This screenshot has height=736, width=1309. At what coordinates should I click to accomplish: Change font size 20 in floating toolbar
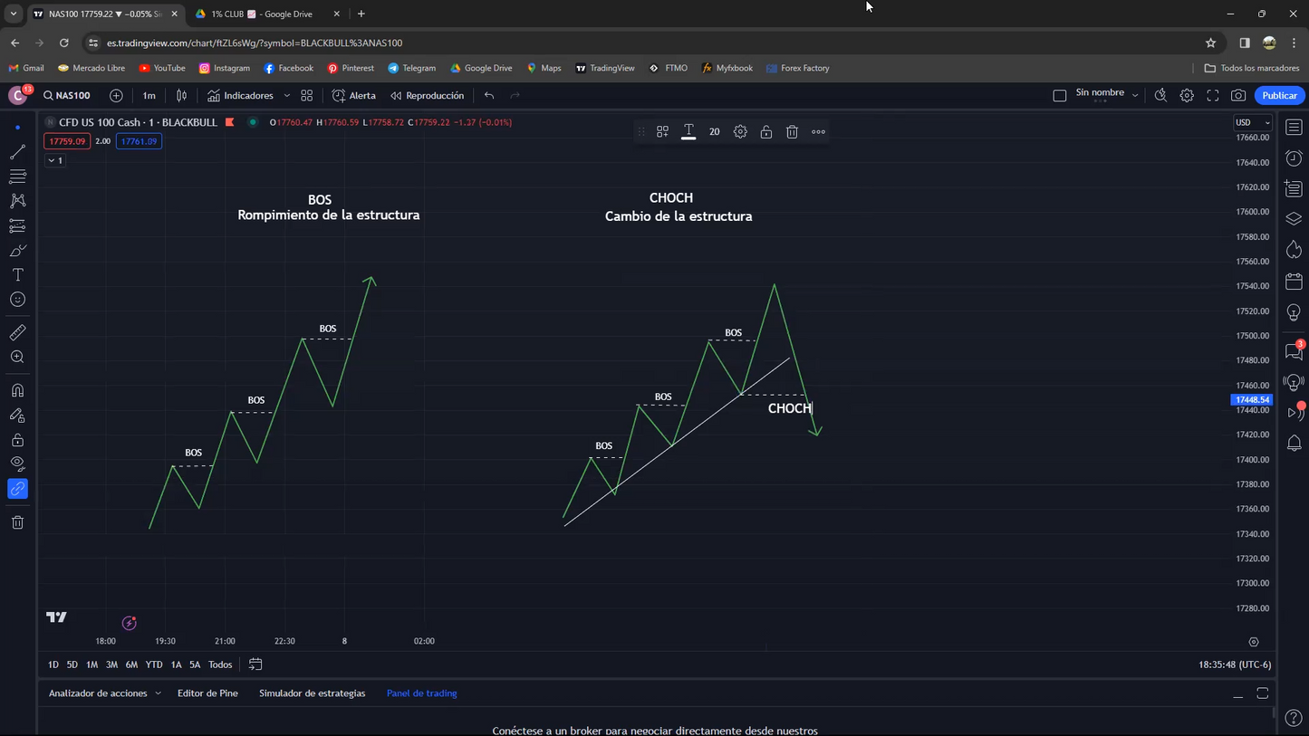(x=714, y=132)
